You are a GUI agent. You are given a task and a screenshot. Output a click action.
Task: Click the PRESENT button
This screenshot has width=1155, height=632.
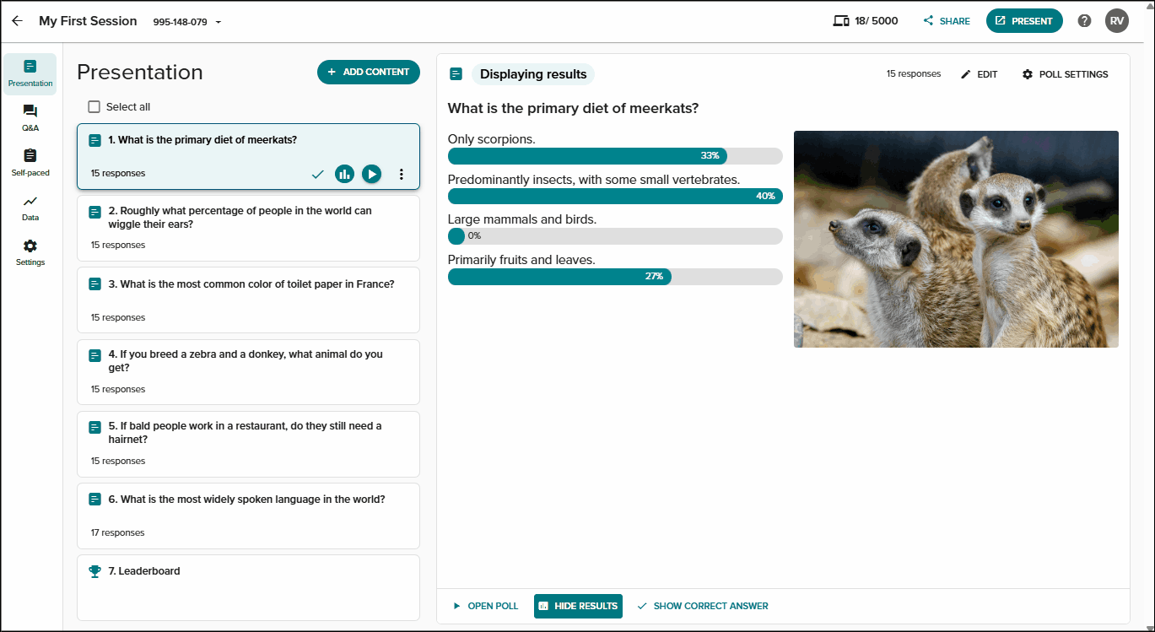pyautogui.click(x=1024, y=21)
